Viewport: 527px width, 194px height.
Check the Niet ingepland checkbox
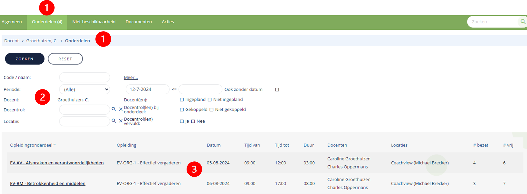pyautogui.click(x=209, y=100)
